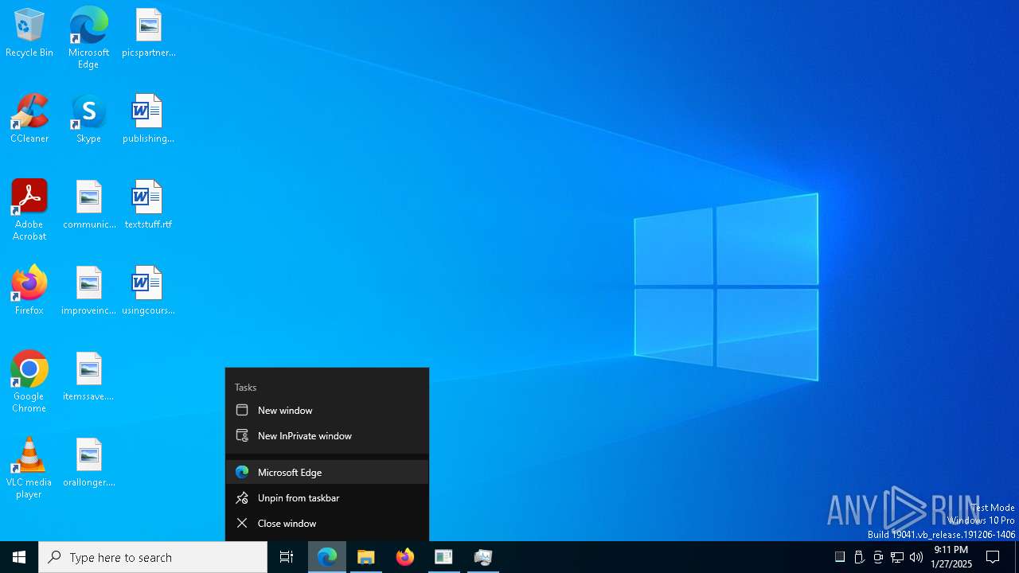This screenshot has height=573, width=1019.
Task: Open Firefox from the taskbar
Action: coord(405,557)
